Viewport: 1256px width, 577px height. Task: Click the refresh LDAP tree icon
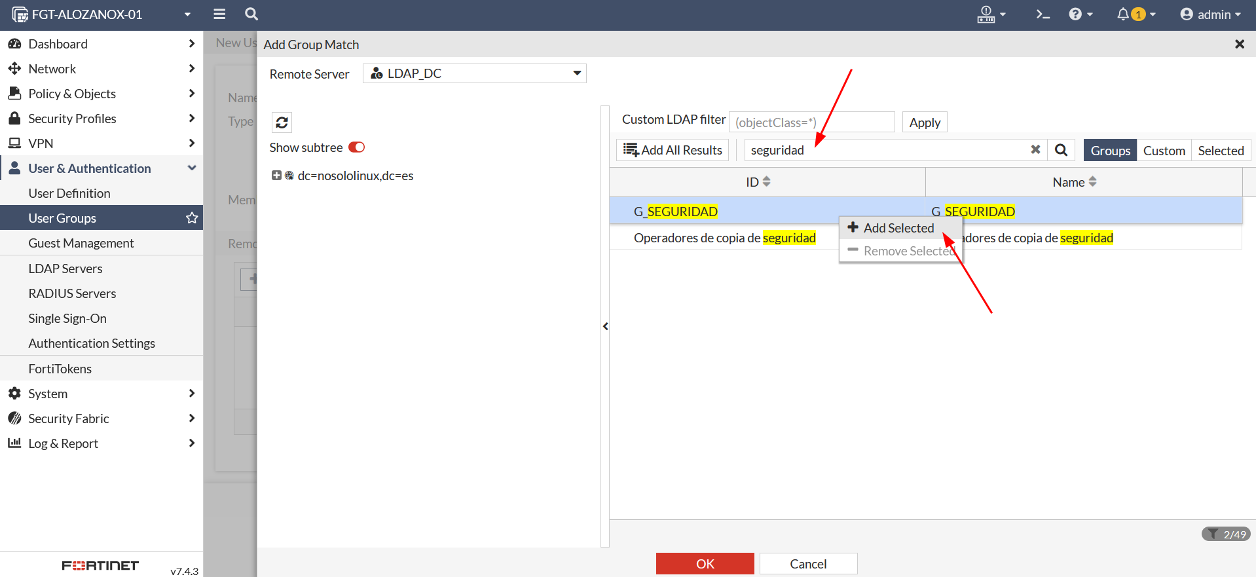click(282, 122)
